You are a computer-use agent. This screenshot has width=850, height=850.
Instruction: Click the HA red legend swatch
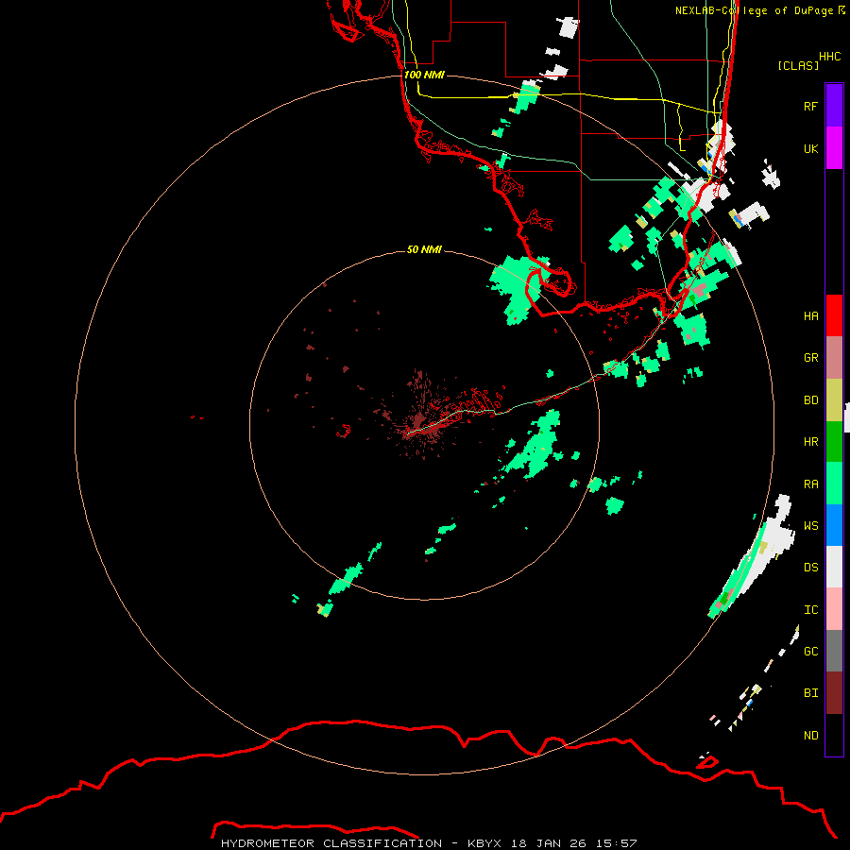click(x=834, y=315)
